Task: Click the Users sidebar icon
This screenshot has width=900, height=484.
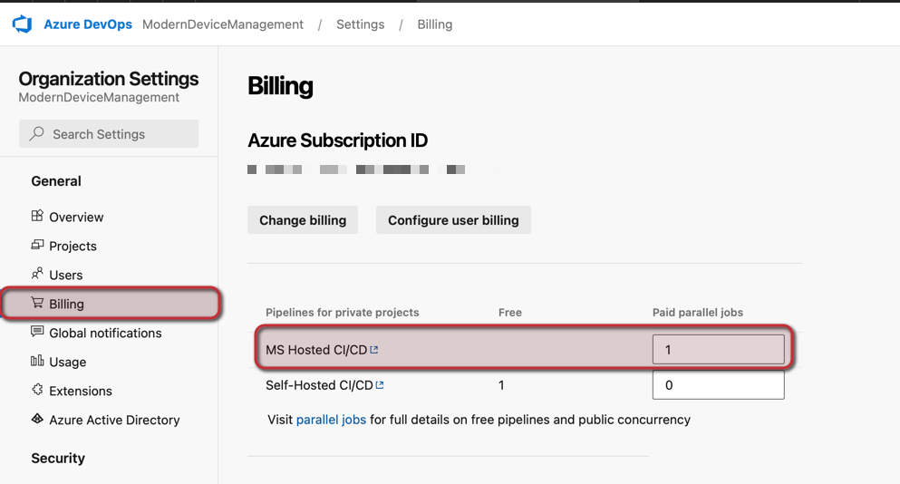Action: click(37, 274)
